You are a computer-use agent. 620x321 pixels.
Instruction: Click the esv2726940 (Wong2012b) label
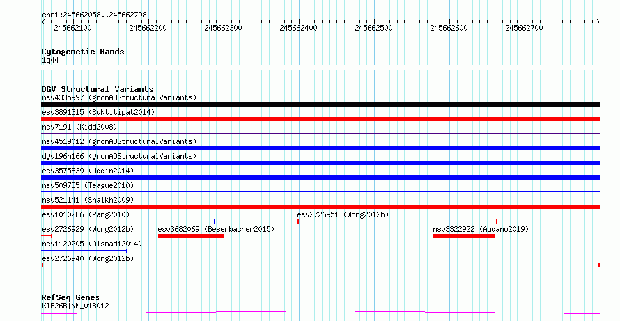pyautogui.click(x=88, y=258)
